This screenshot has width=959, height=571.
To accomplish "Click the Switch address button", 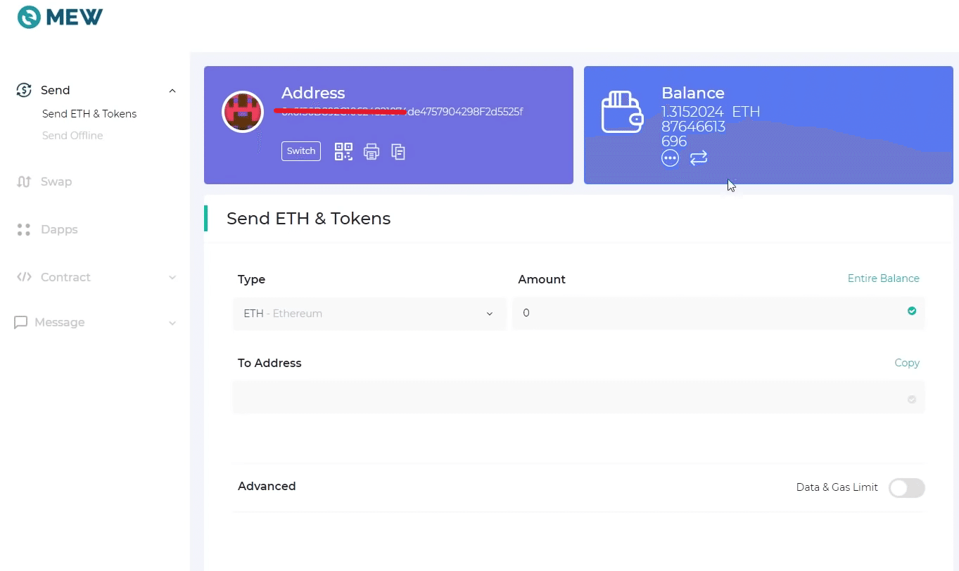I will pyautogui.click(x=301, y=151).
